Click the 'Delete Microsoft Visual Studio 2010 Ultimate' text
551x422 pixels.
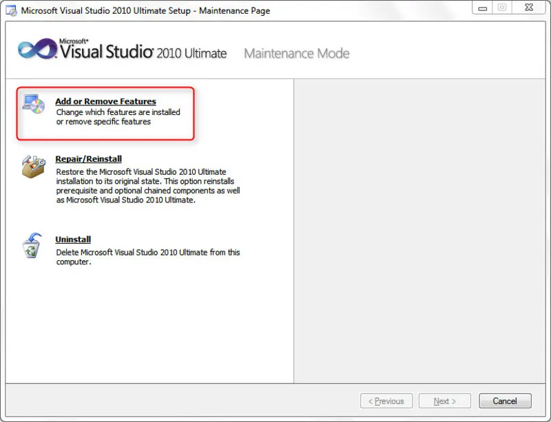point(148,257)
